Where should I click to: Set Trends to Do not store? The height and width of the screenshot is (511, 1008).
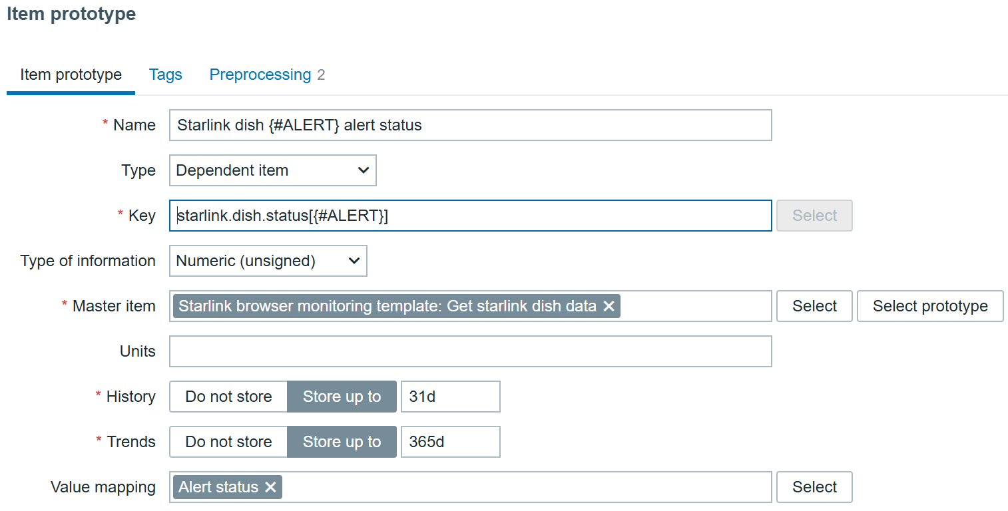[x=228, y=442]
